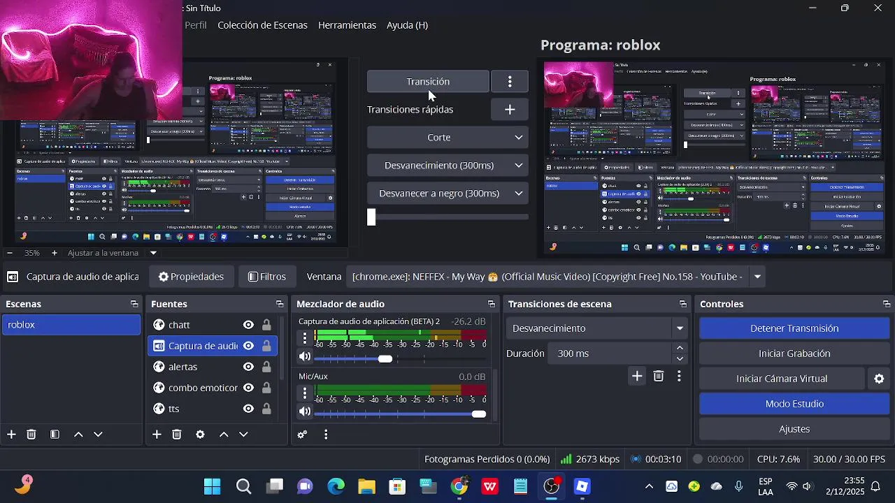Open source properties gear in Fuentes panel
Image resolution: width=895 pixels, height=503 pixels.
[200, 435]
